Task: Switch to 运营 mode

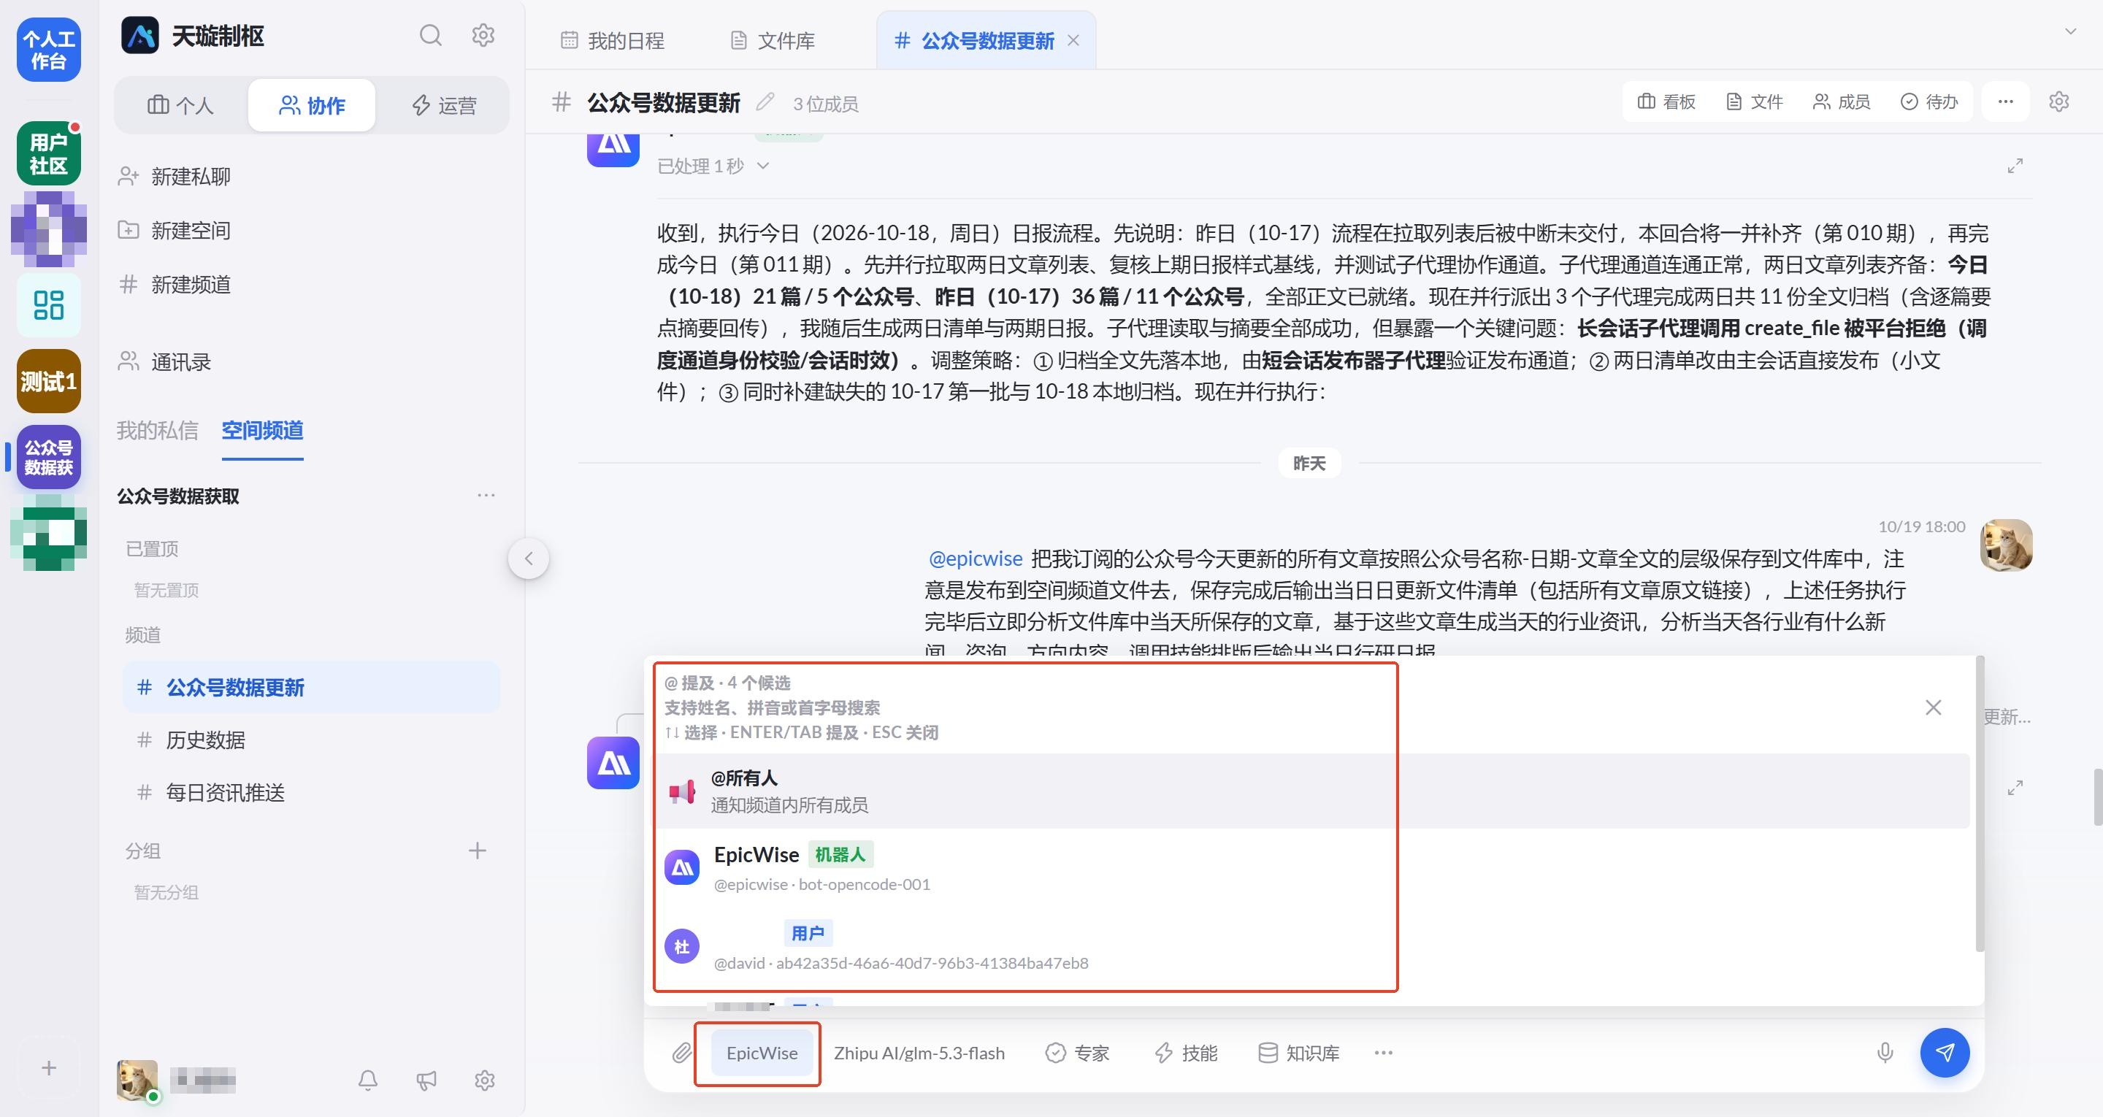Action: point(444,105)
